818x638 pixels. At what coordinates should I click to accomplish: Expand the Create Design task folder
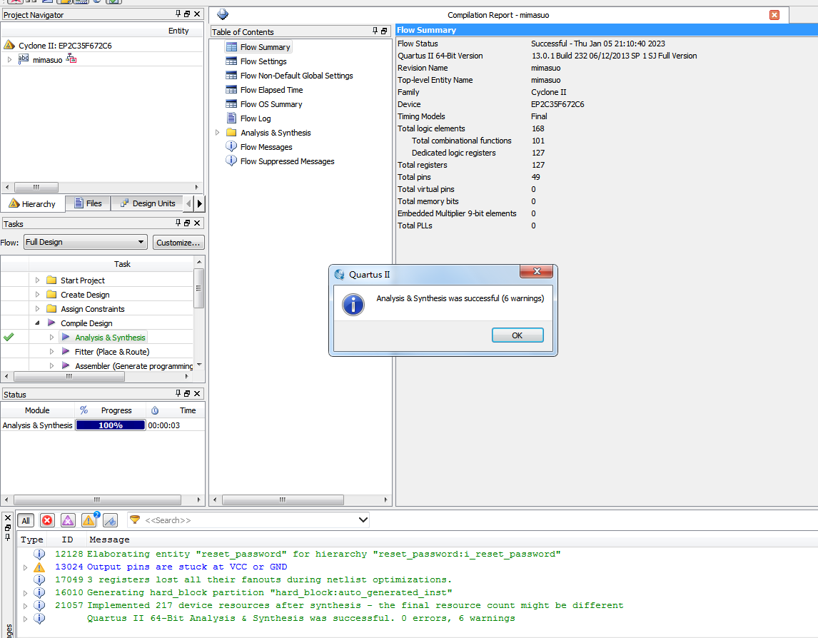click(x=37, y=294)
